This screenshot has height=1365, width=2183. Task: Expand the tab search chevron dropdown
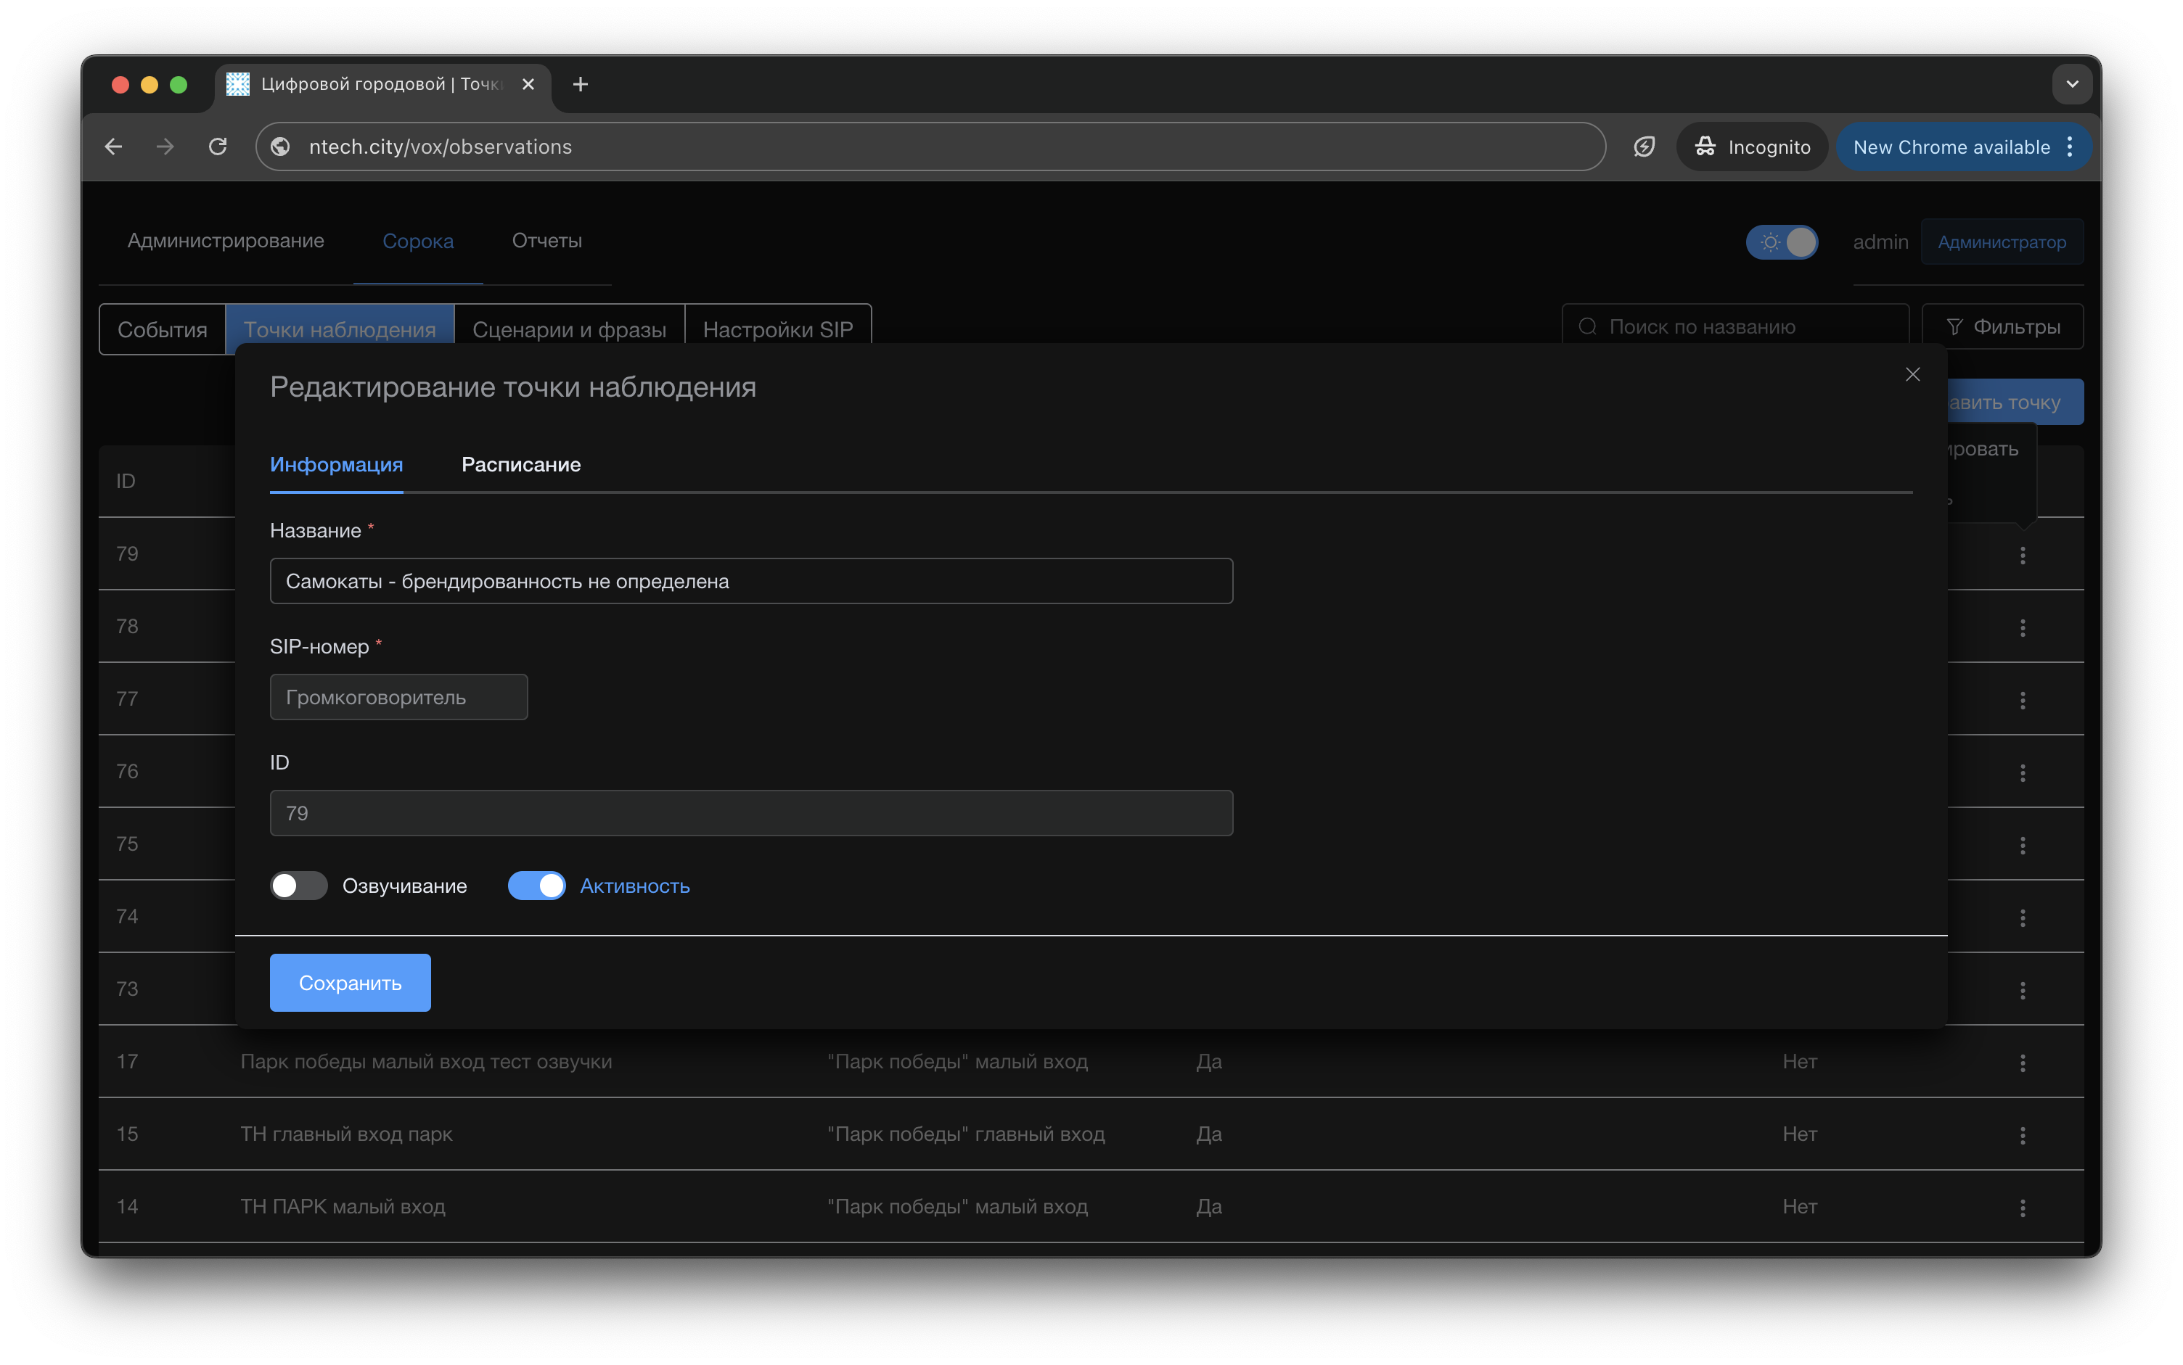pyautogui.click(x=2072, y=84)
